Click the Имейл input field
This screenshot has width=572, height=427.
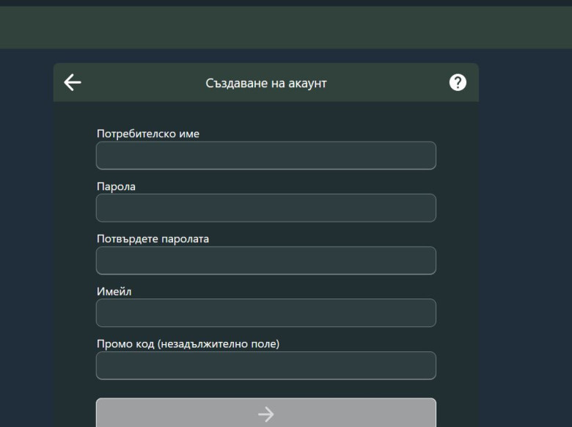tap(265, 313)
